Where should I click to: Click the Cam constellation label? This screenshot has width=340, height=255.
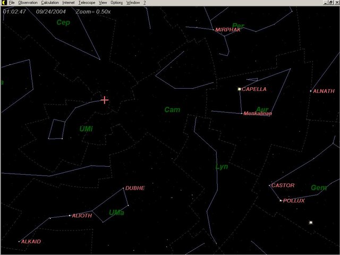172,110
